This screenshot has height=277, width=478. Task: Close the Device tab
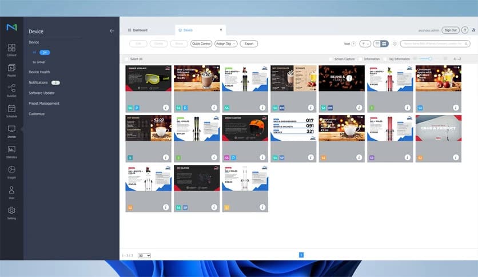pyautogui.click(x=221, y=30)
